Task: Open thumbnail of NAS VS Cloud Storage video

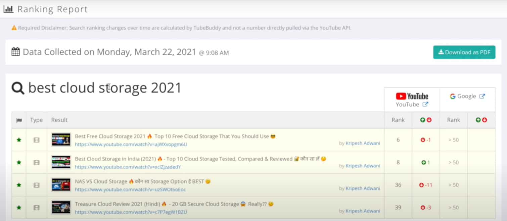Action: [x=61, y=184]
